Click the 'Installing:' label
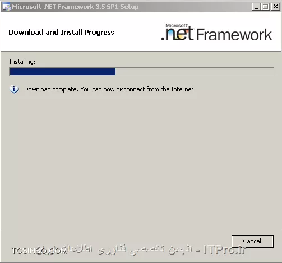This screenshot has width=282, height=263. click(x=22, y=62)
